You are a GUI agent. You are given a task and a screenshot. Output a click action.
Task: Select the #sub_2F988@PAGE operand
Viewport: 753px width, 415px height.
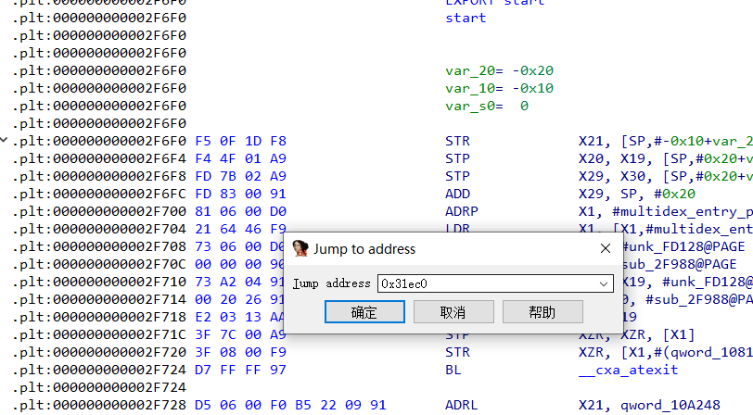(x=680, y=264)
